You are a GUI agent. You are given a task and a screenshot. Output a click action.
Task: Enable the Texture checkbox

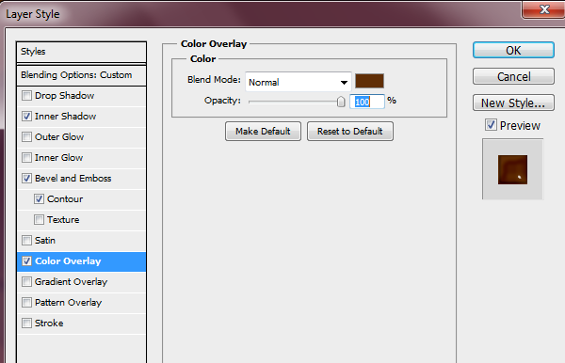point(39,220)
